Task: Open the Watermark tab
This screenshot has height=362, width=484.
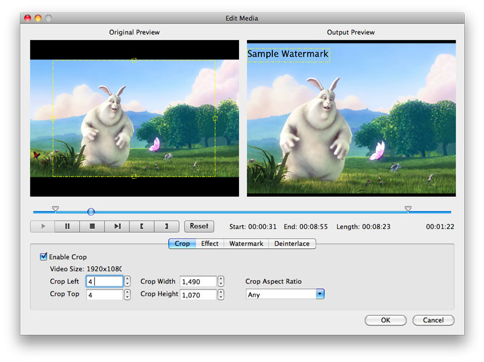Action: [246, 244]
